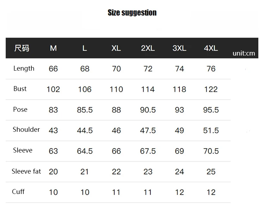Click the Shoulder value 47.5

point(148,131)
